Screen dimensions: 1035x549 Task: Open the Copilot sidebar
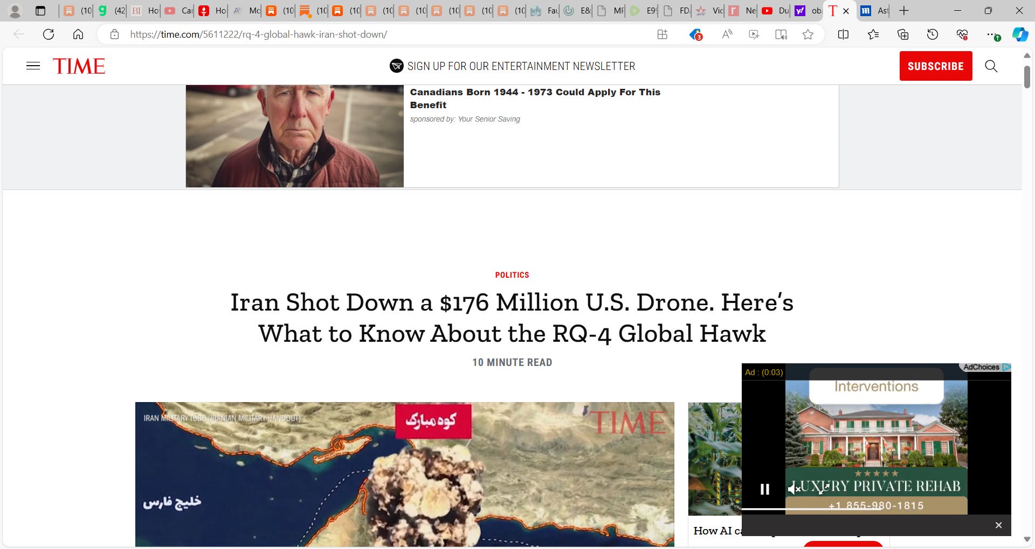(x=1020, y=34)
